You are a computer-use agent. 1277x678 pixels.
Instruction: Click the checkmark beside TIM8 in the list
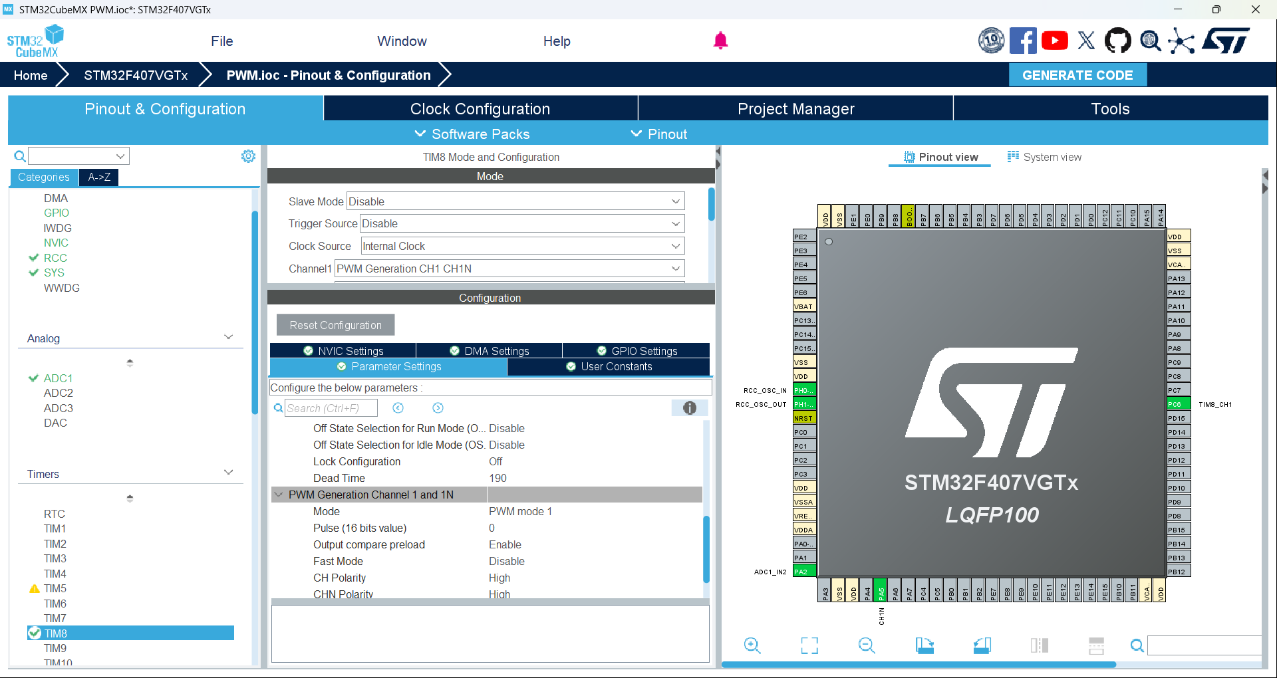click(x=35, y=633)
